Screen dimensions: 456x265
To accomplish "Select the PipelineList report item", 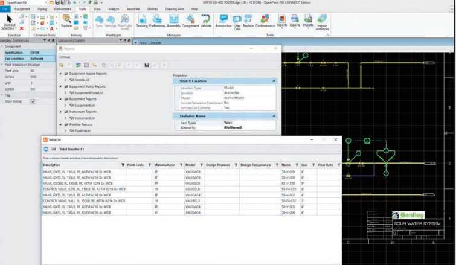I will (83, 131).
